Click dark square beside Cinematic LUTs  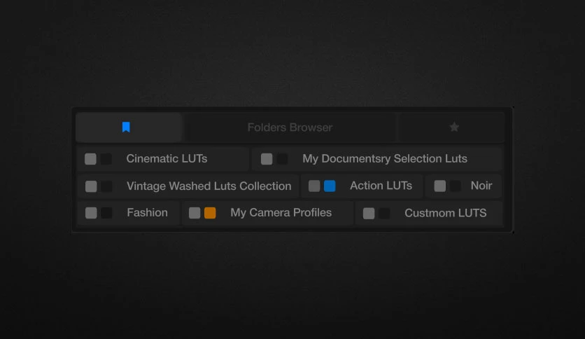point(106,159)
